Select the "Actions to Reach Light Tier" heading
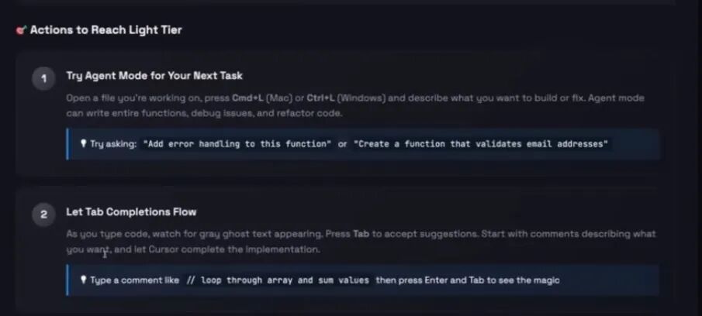The image size is (702, 316). pyautogui.click(x=105, y=30)
